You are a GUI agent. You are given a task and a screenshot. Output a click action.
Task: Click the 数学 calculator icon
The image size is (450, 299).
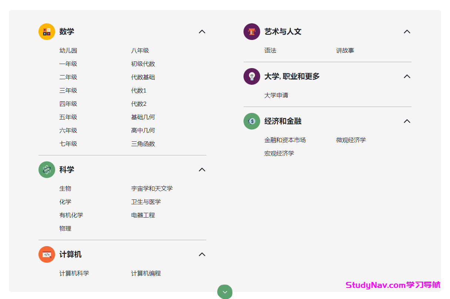tap(47, 31)
